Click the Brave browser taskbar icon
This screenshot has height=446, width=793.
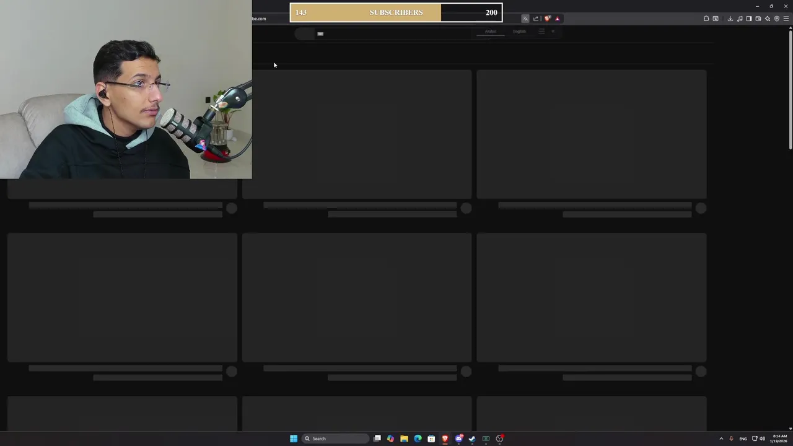point(445,439)
